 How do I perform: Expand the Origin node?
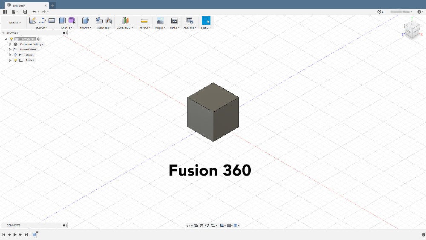(x=10, y=55)
